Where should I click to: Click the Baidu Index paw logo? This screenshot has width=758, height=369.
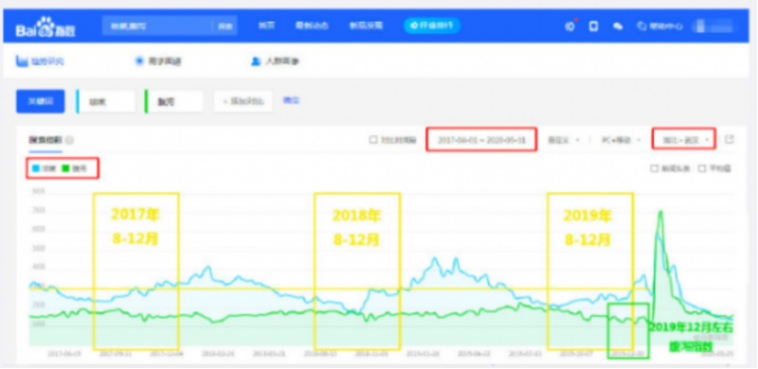45,26
